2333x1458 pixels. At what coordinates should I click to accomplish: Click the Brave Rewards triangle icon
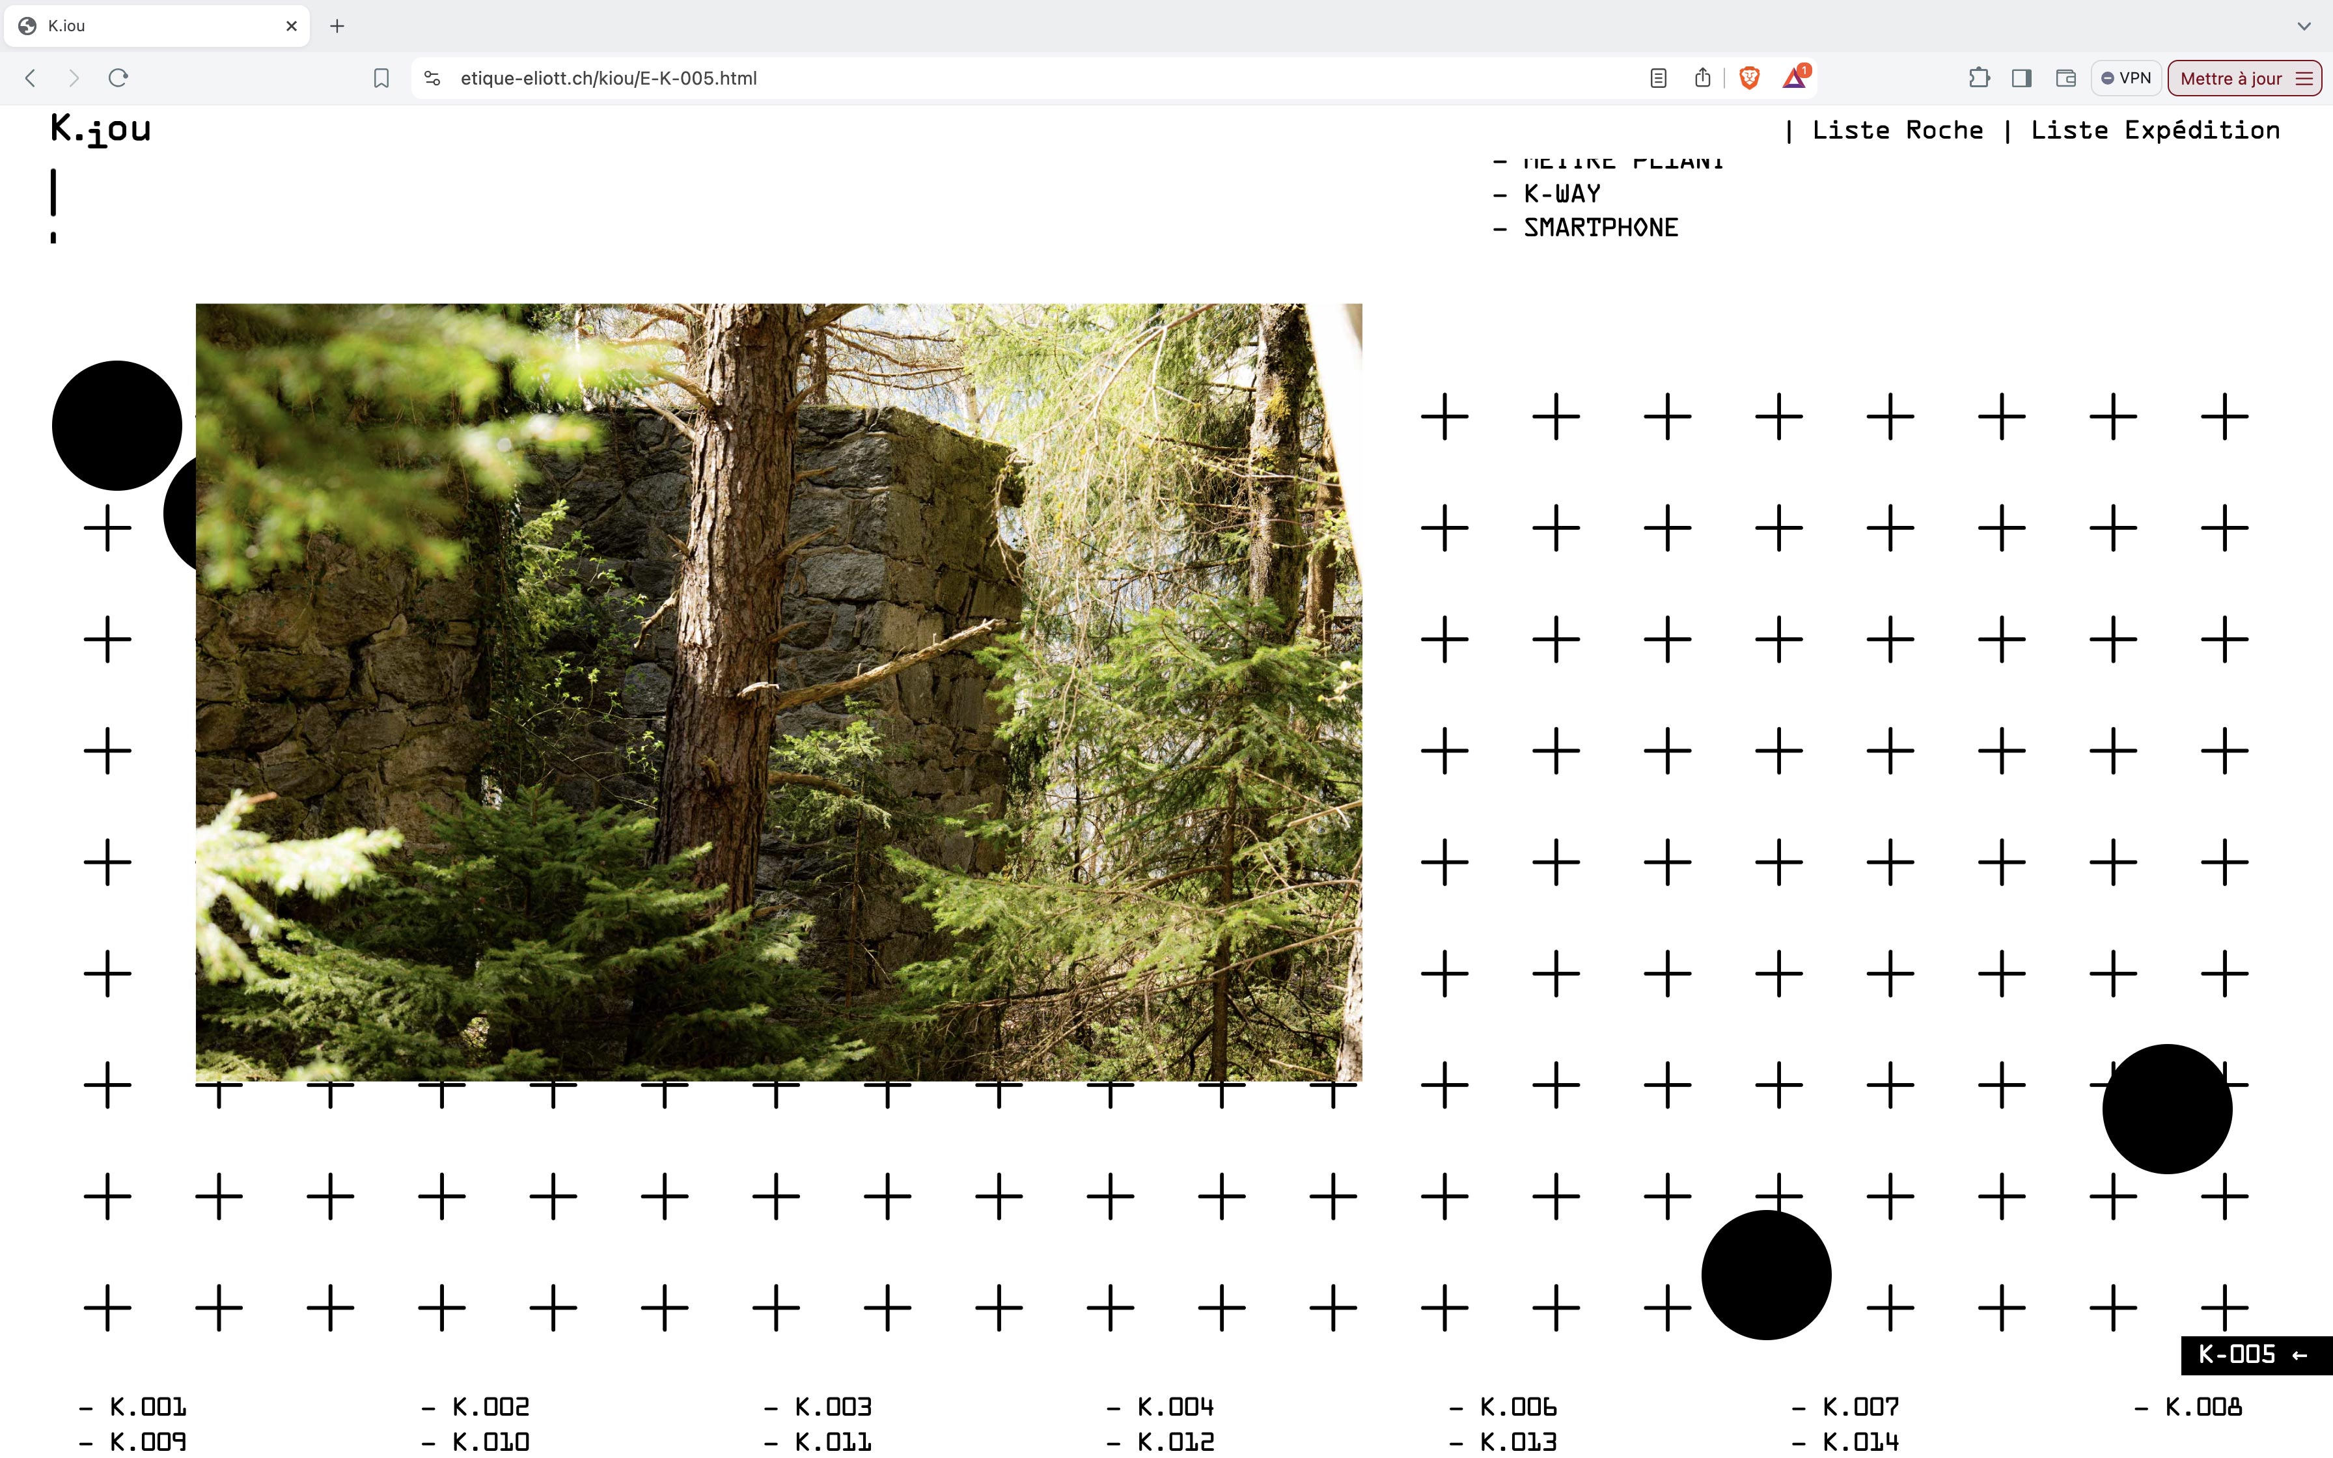(x=1794, y=78)
